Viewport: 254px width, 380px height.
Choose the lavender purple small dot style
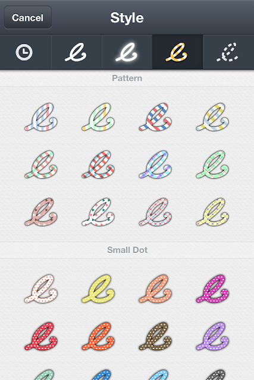(x=213, y=336)
